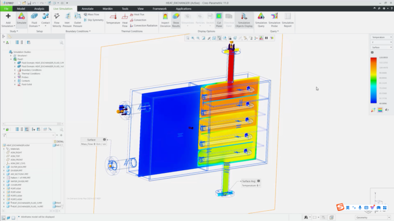
Task: Click the search icon in status bar
Action: (x=306, y=217)
